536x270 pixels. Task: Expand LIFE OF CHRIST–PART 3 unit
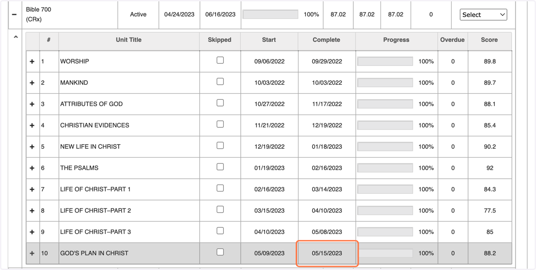(x=32, y=232)
